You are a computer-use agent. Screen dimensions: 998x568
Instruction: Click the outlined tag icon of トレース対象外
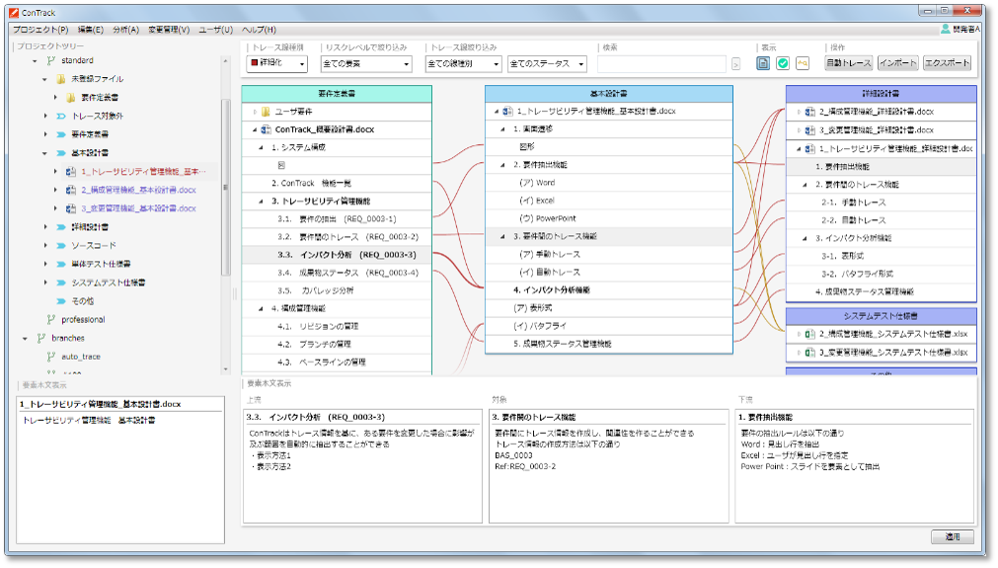pyautogui.click(x=61, y=116)
